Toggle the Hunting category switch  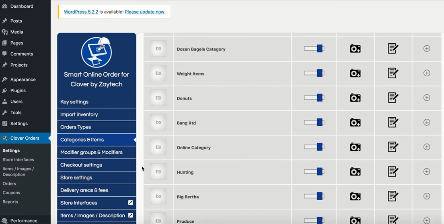click(x=314, y=171)
